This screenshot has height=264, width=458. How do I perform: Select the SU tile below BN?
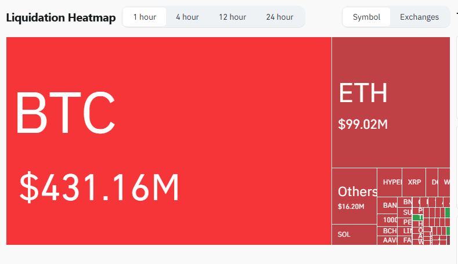click(x=406, y=212)
